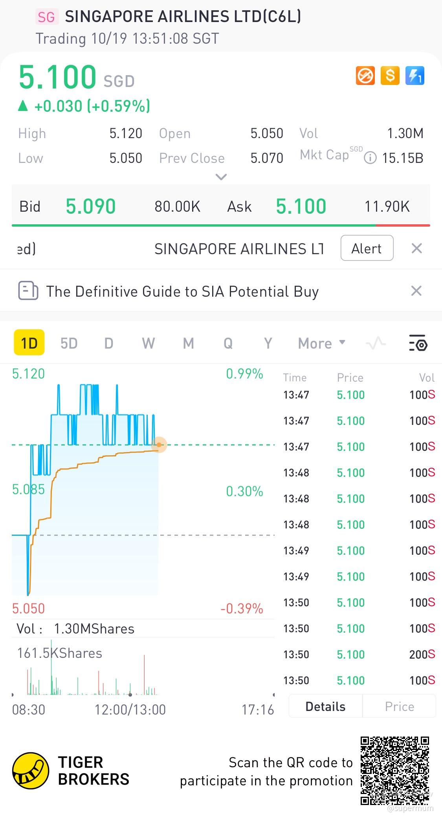Image resolution: width=442 pixels, height=818 pixels.
Task: Switch to the Price tab
Action: click(x=399, y=707)
